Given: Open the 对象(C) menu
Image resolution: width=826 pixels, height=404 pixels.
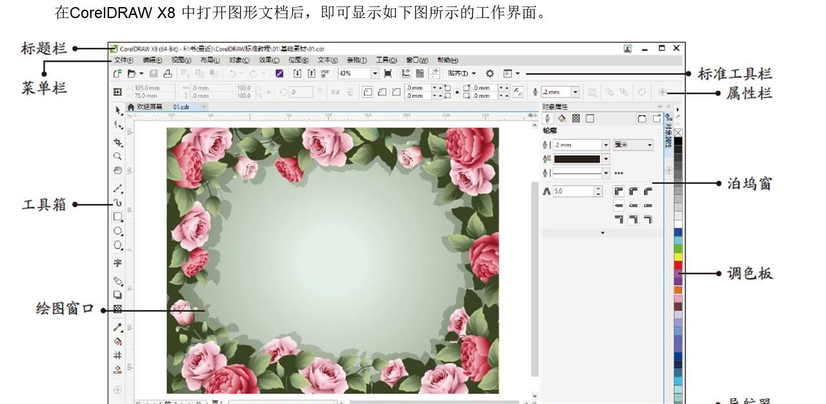Looking at the screenshot, I should click(239, 60).
